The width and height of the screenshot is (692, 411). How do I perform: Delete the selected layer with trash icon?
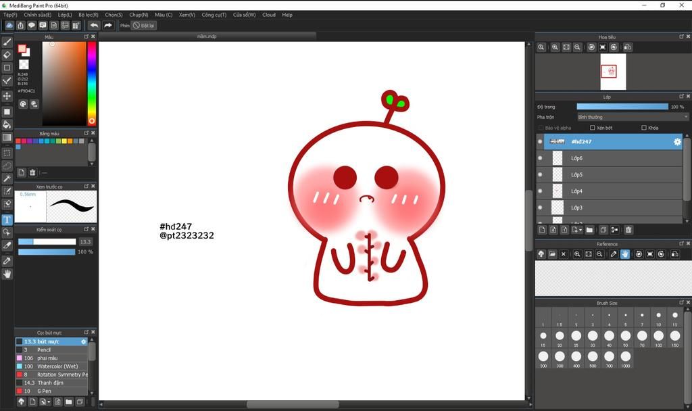[628, 230]
